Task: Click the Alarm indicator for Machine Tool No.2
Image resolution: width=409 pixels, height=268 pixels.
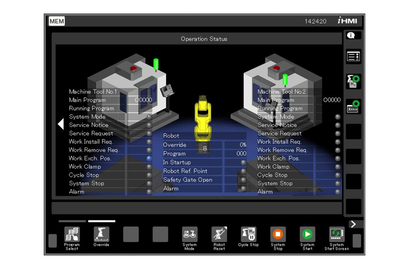Action: pyautogui.click(x=338, y=192)
